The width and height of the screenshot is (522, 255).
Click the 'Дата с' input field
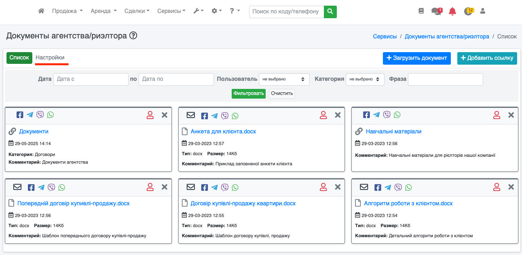91,79
